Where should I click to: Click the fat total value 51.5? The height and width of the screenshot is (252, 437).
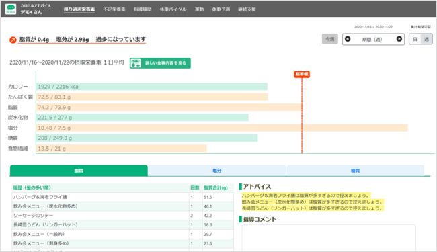tap(208, 197)
